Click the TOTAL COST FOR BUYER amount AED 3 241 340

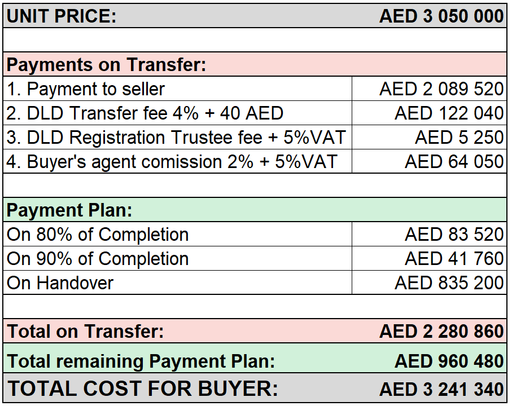441,389
